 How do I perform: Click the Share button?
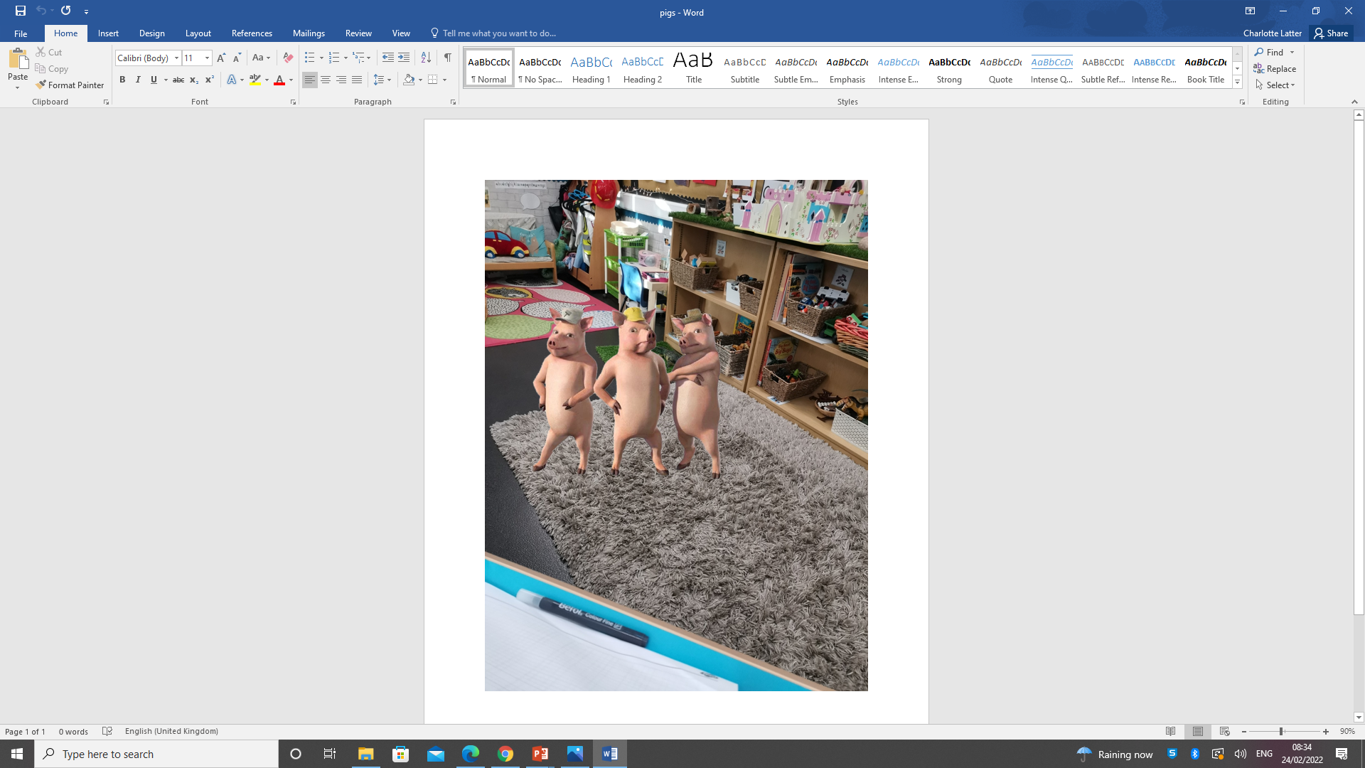pyautogui.click(x=1332, y=33)
